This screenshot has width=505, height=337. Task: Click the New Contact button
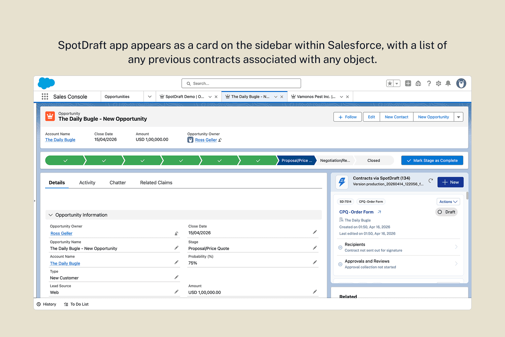click(397, 117)
